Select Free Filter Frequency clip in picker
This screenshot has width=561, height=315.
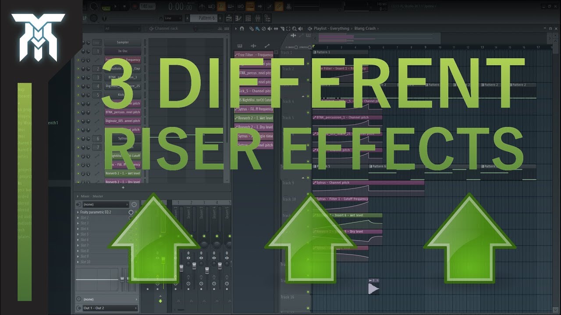coord(254,55)
